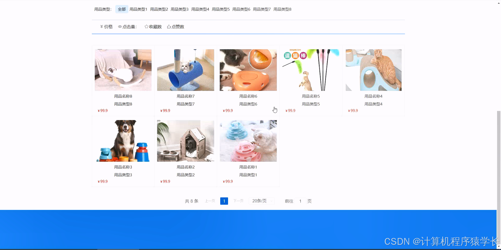The image size is (501, 250).
Task: Select the 全部 category filter
Action: coord(121,9)
